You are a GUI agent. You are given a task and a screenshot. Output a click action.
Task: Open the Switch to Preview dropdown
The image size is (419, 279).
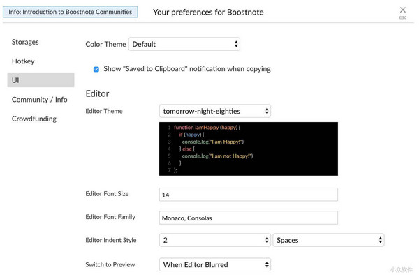215,264
